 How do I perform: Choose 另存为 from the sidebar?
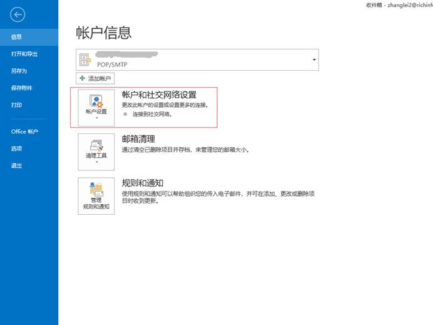pos(19,71)
